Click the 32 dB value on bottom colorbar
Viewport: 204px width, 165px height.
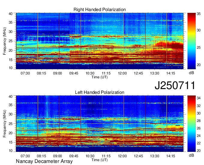(x=199, y=106)
